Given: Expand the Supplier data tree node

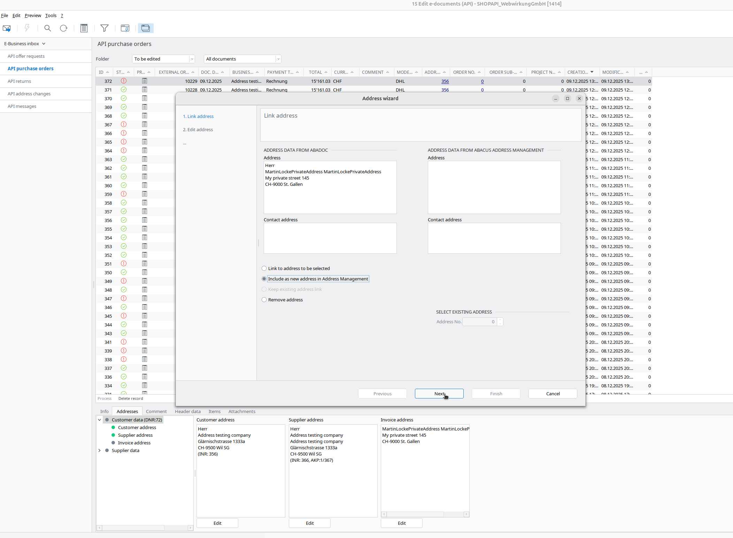Looking at the screenshot, I should point(100,450).
